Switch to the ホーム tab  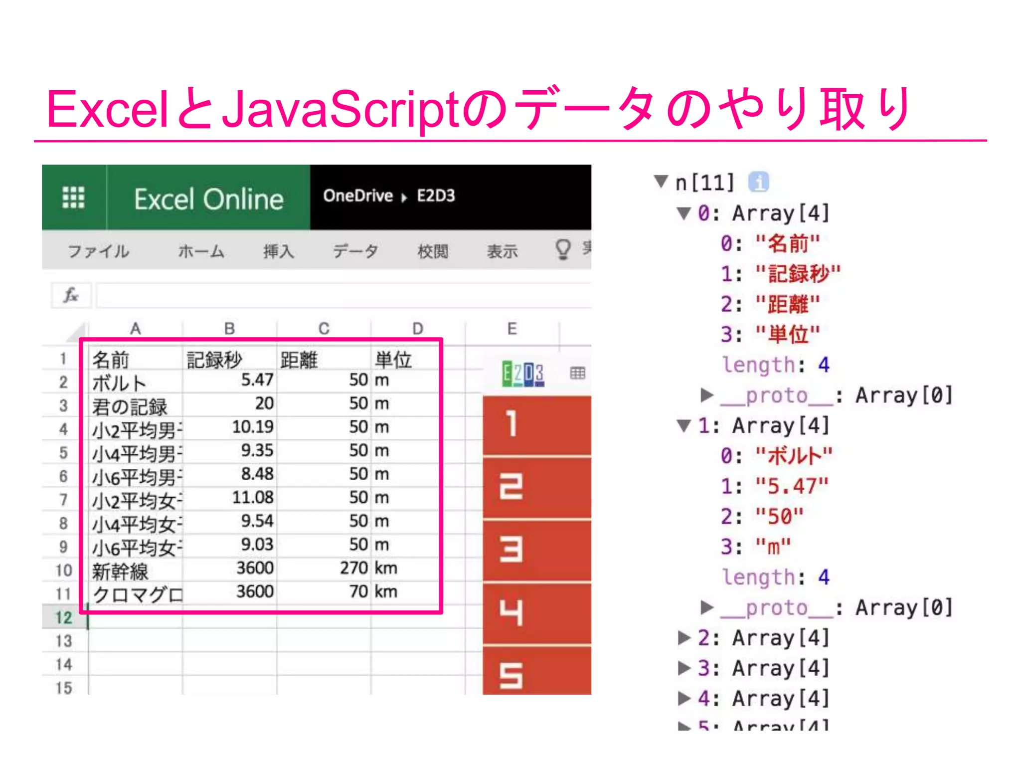tap(201, 251)
